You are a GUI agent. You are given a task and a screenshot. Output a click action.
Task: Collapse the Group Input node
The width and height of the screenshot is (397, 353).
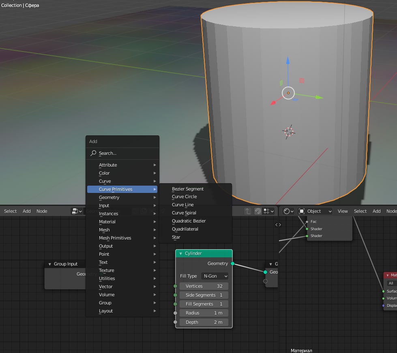(x=49, y=264)
